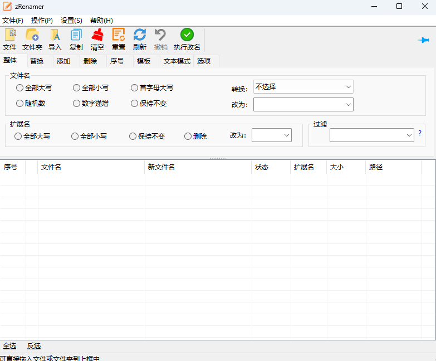Sort by the 文件名 column header
Screen dimensions: 436x361
(x=91, y=167)
